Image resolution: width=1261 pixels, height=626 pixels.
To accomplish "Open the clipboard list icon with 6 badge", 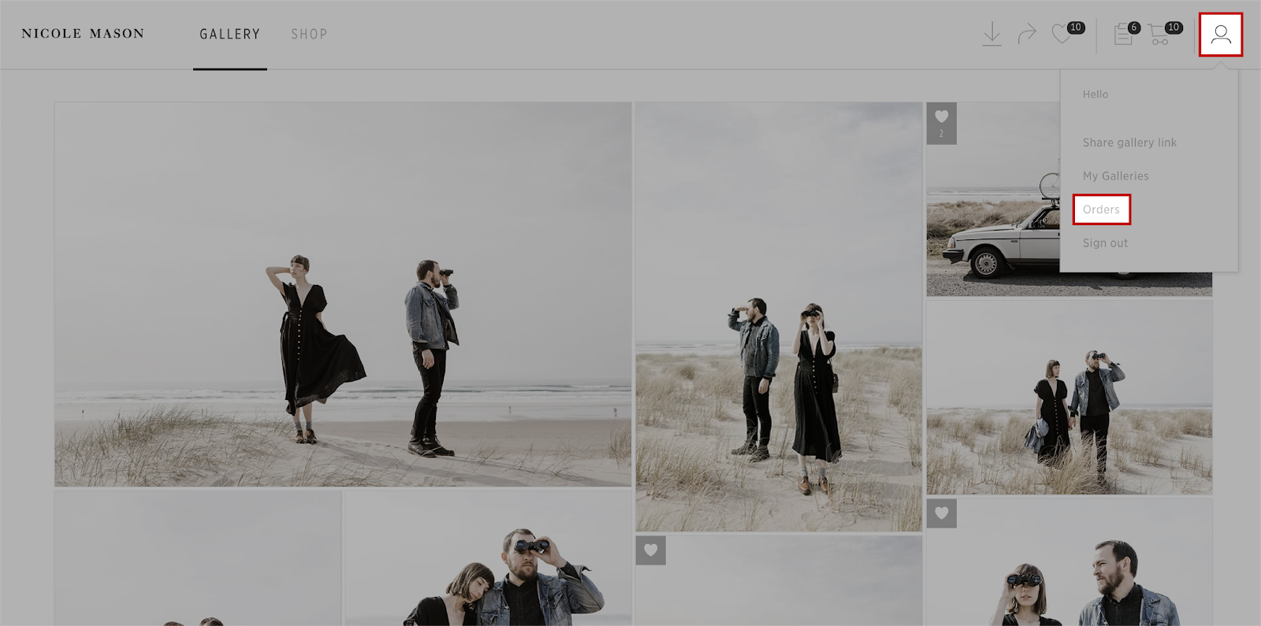I will 1126,33.
